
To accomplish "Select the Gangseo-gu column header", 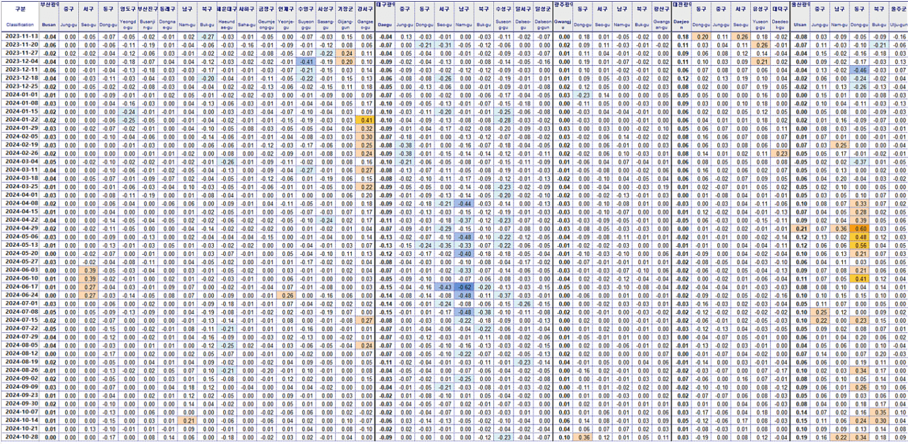I will tap(366, 25).
